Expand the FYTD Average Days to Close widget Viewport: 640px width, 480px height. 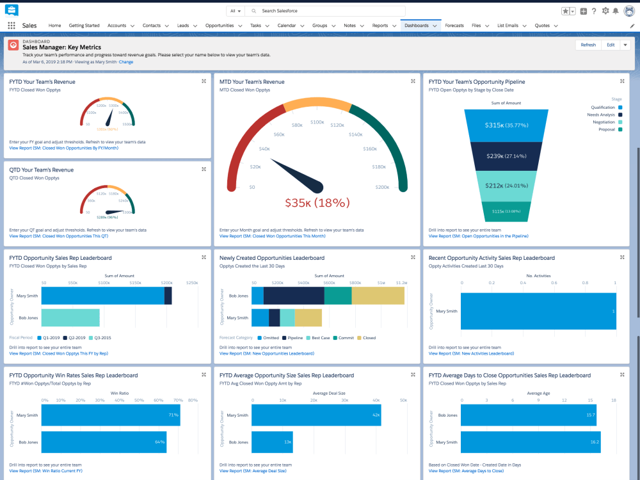tap(622, 374)
